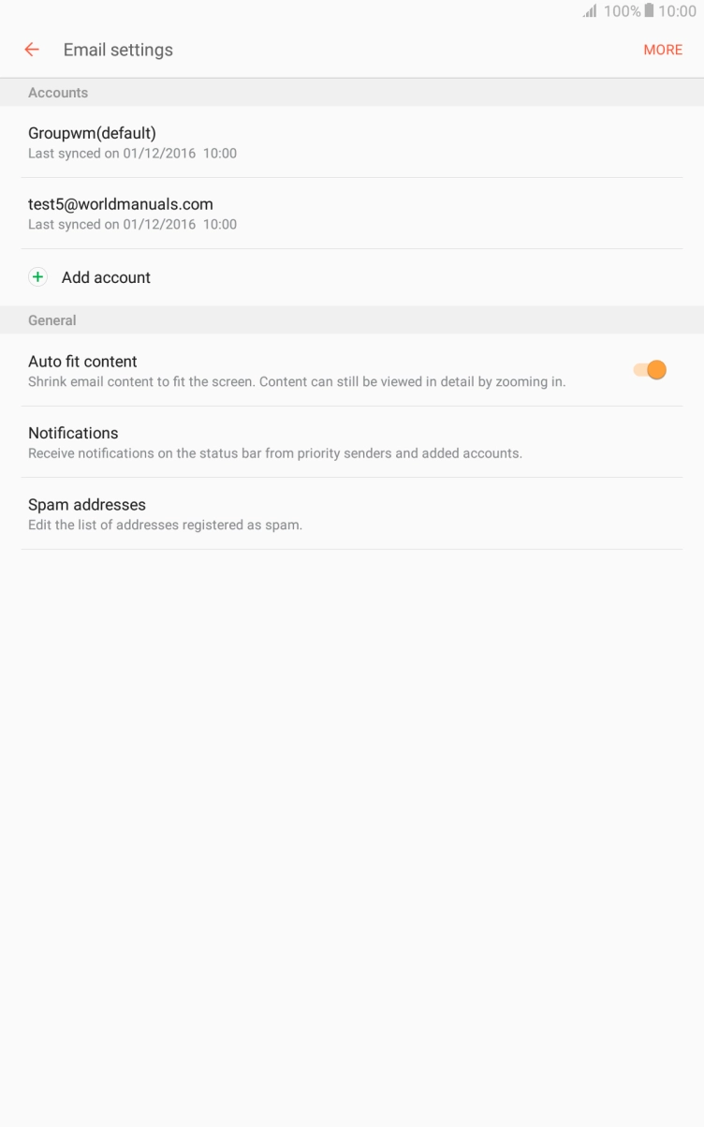This screenshot has height=1127, width=704.
Task: Tap the orange toggle knob for Auto fit content
Action: coord(655,369)
